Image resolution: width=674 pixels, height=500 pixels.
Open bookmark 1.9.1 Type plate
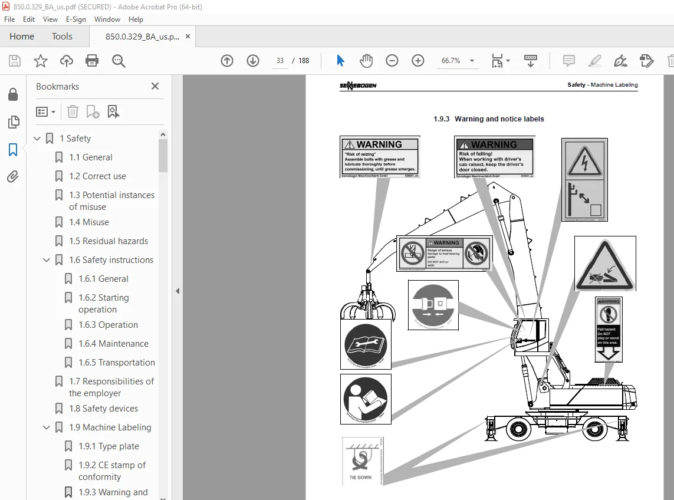click(109, 446)
